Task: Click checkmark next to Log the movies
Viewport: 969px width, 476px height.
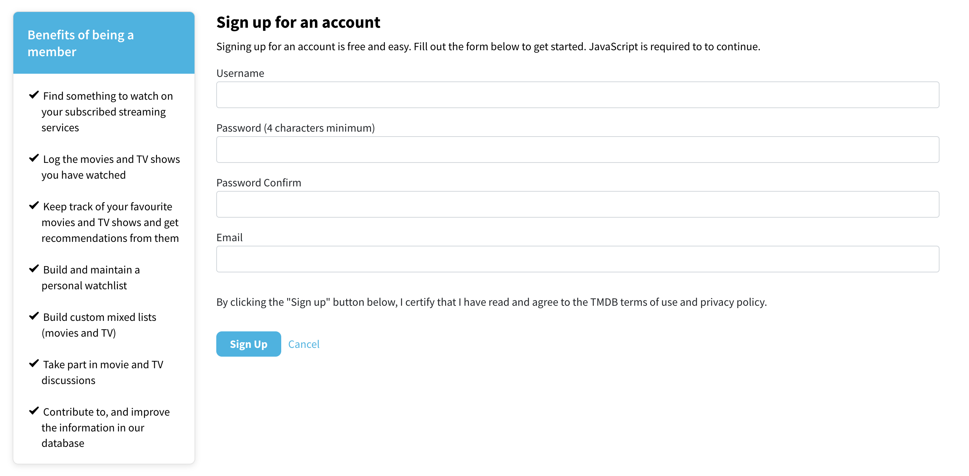Action: (x=34, y=158)
